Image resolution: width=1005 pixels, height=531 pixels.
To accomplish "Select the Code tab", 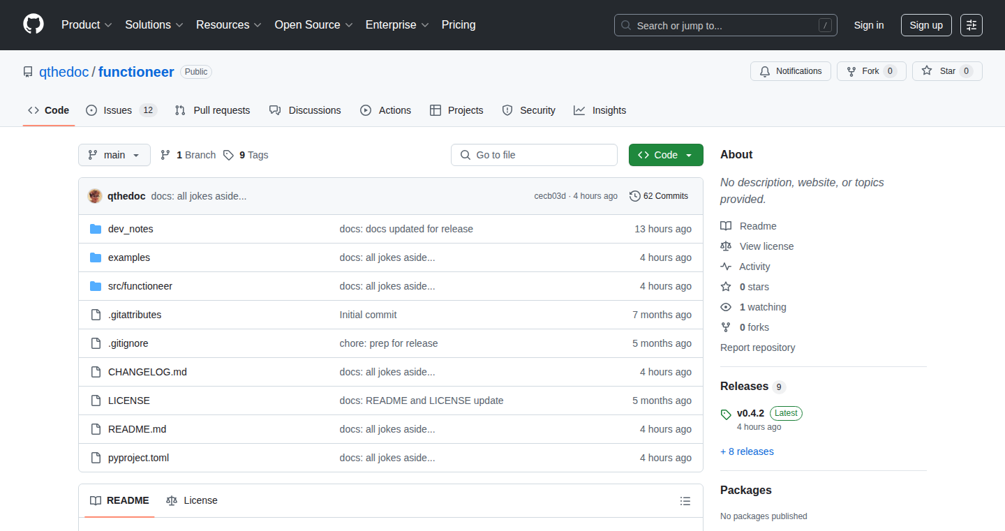I will 49,110.
